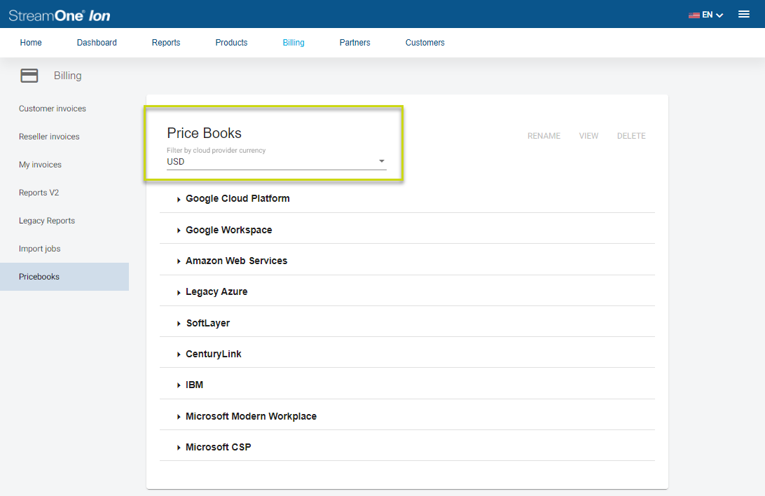Screen dimensions: 765x496
Task: Expand Amazon Web Services arrow
Action: 179,261
